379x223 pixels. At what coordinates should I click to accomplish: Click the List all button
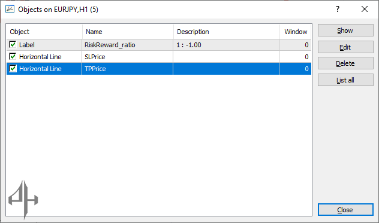tap(345, 80)
